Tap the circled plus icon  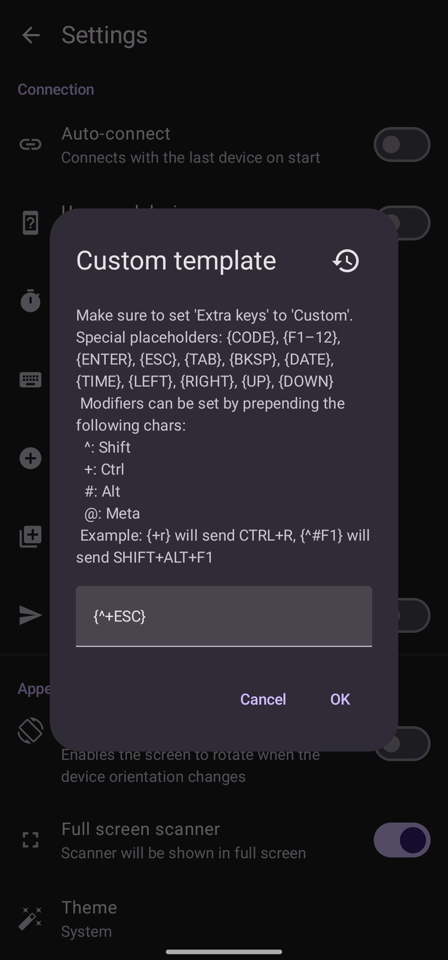coord(31,458)
